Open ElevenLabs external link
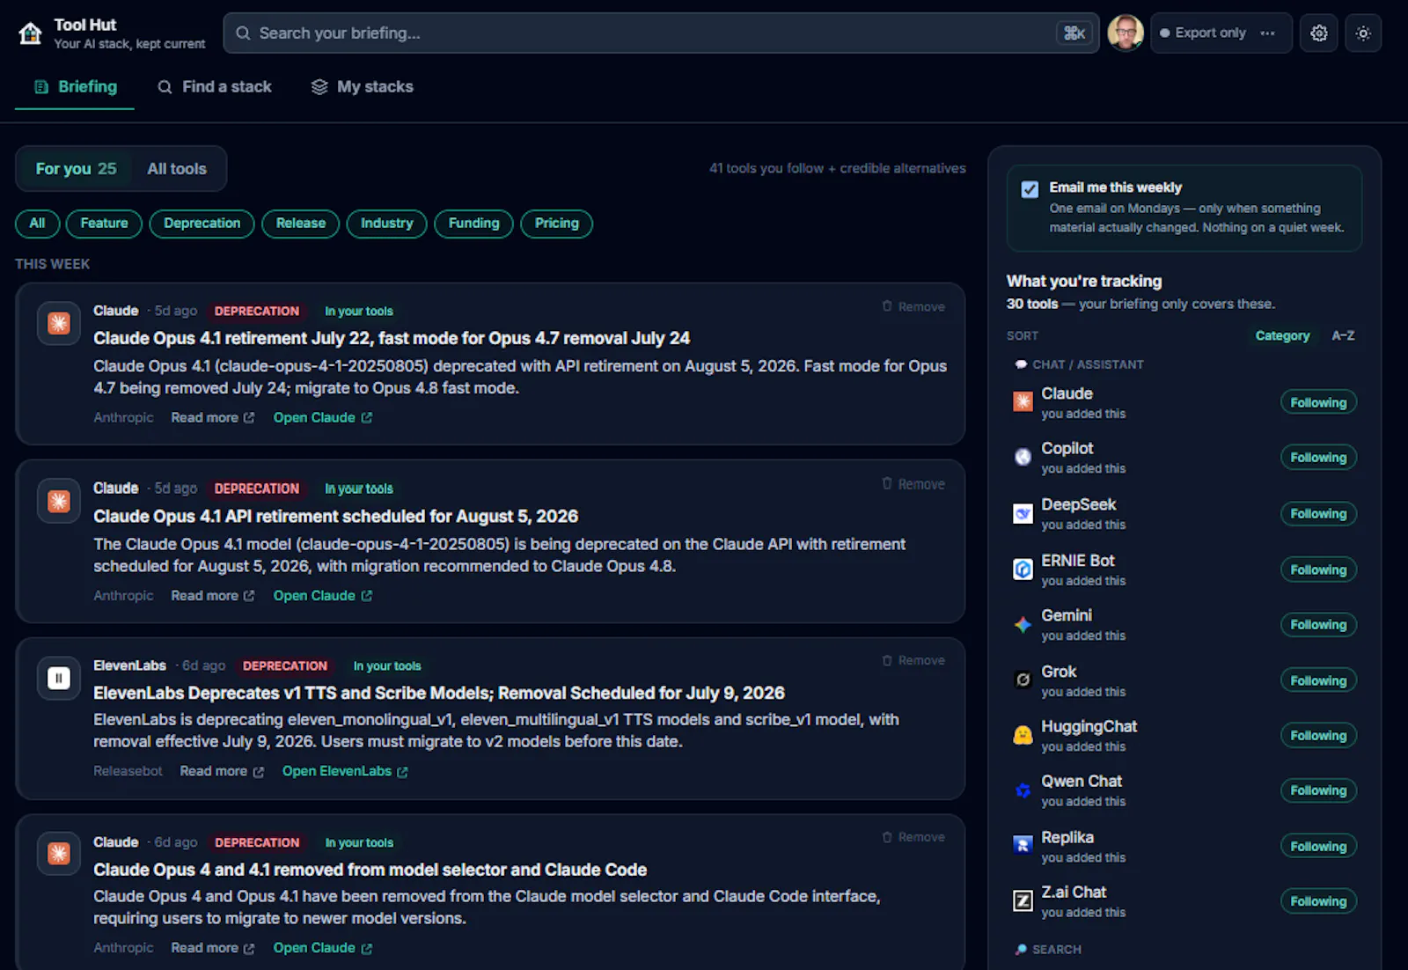Image resolution: width=1408 pixels, height=970 pixels. [345, 771]
